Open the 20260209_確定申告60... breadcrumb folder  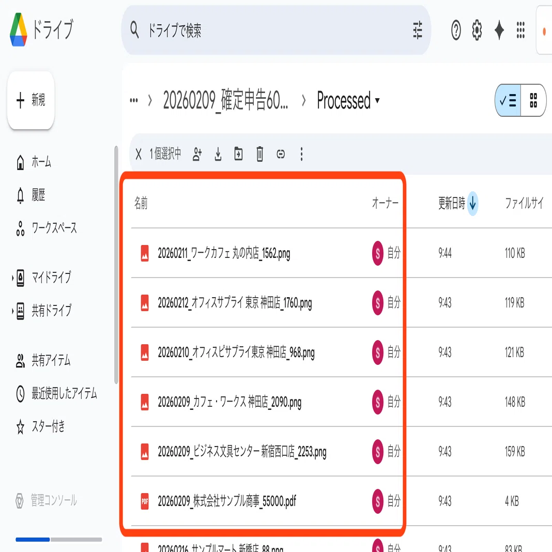coord(225,100)
